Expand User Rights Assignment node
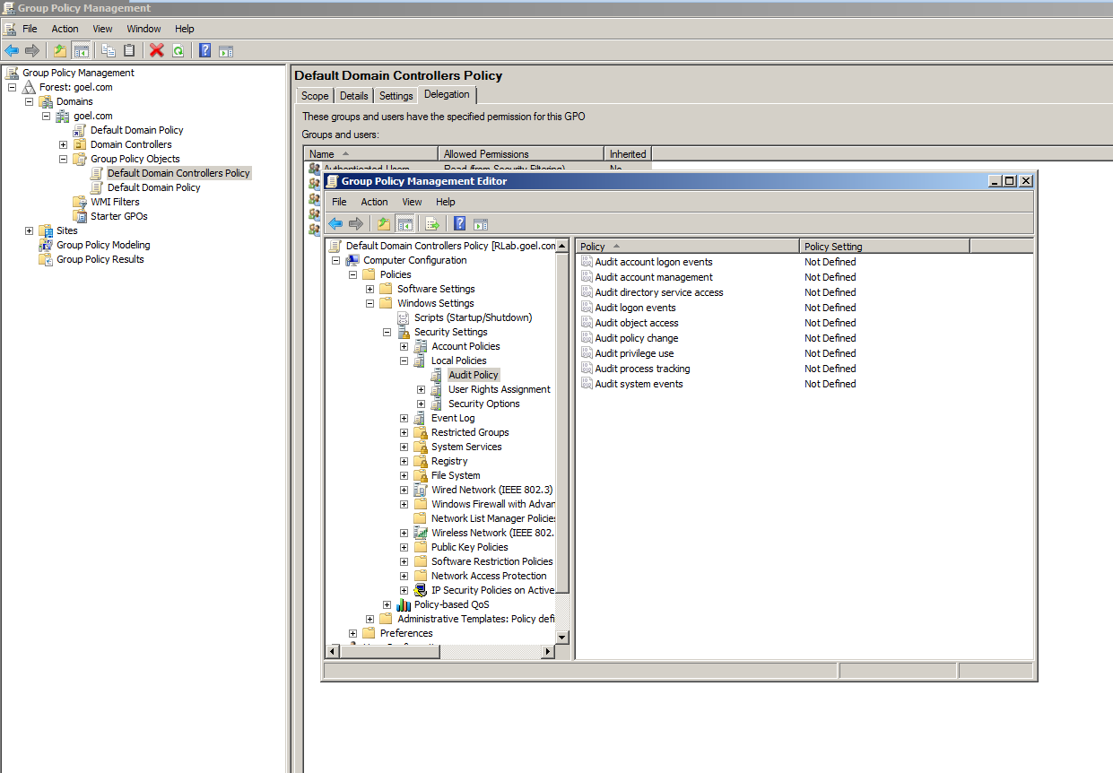The width and height of the screenshot is (1113, 773). [x=422, y=389]
